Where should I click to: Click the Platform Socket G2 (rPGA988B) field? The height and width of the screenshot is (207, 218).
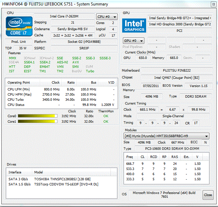point(84,41)
